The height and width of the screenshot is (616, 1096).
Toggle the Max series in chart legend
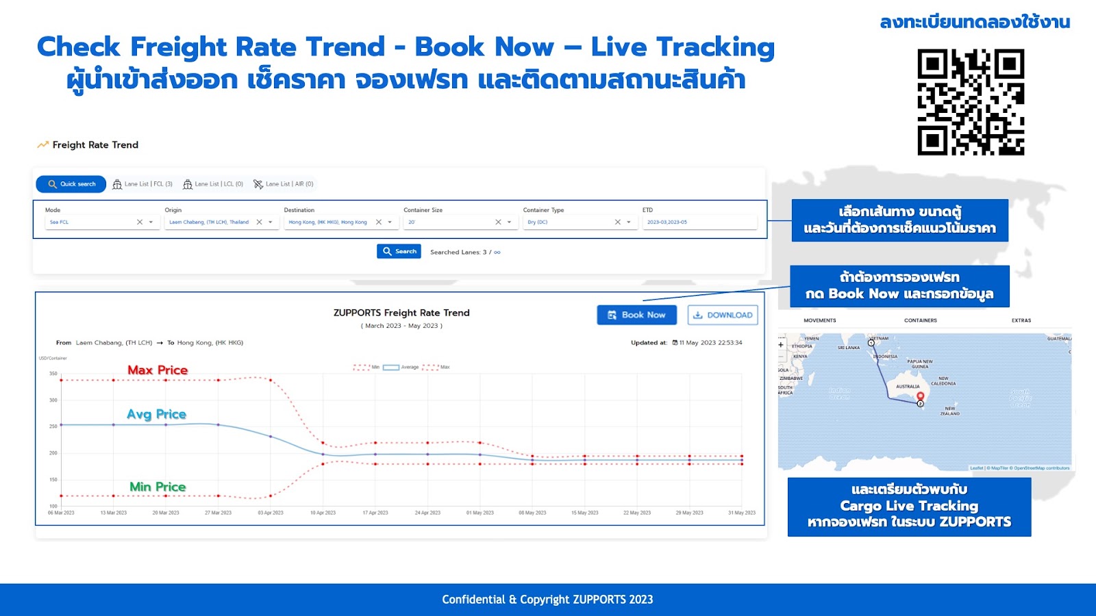(436, 368)
